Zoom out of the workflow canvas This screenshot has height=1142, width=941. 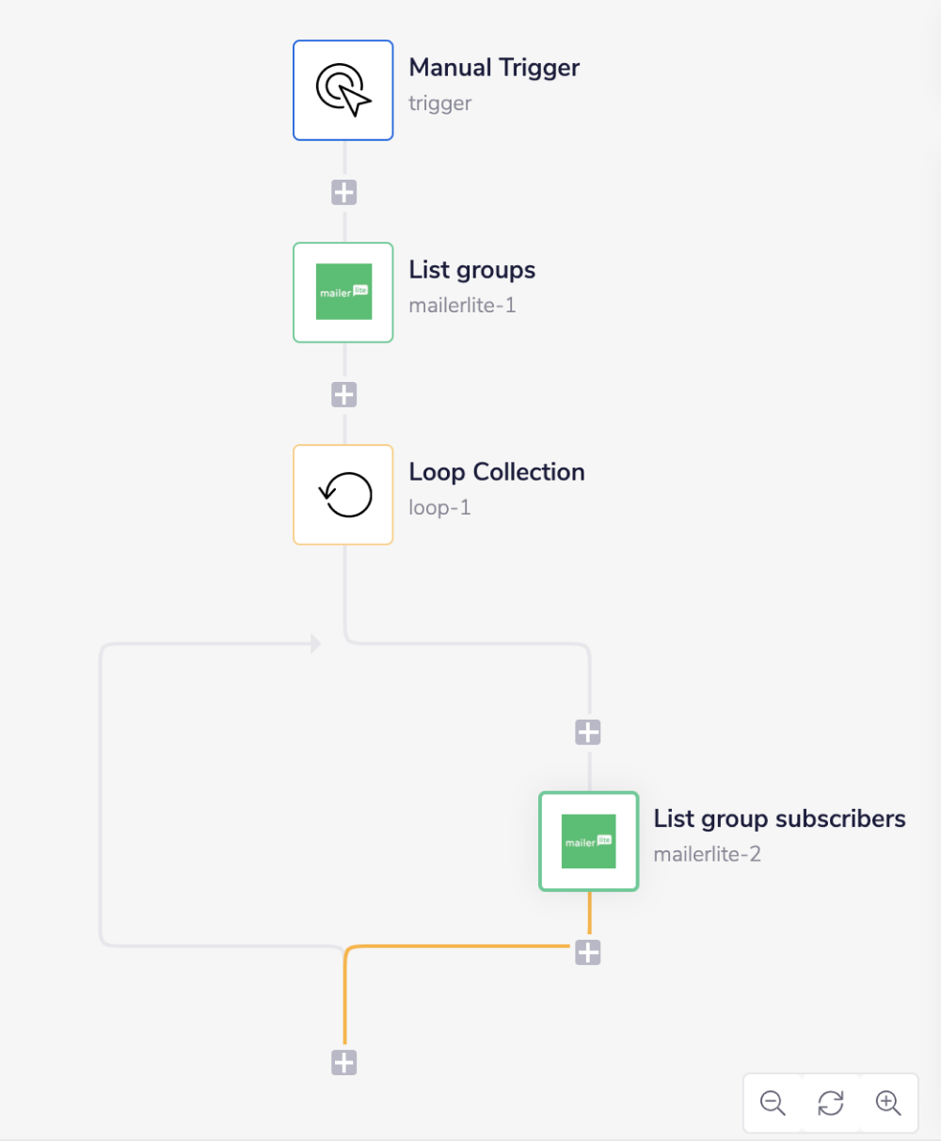click(x=774, y=1102)
